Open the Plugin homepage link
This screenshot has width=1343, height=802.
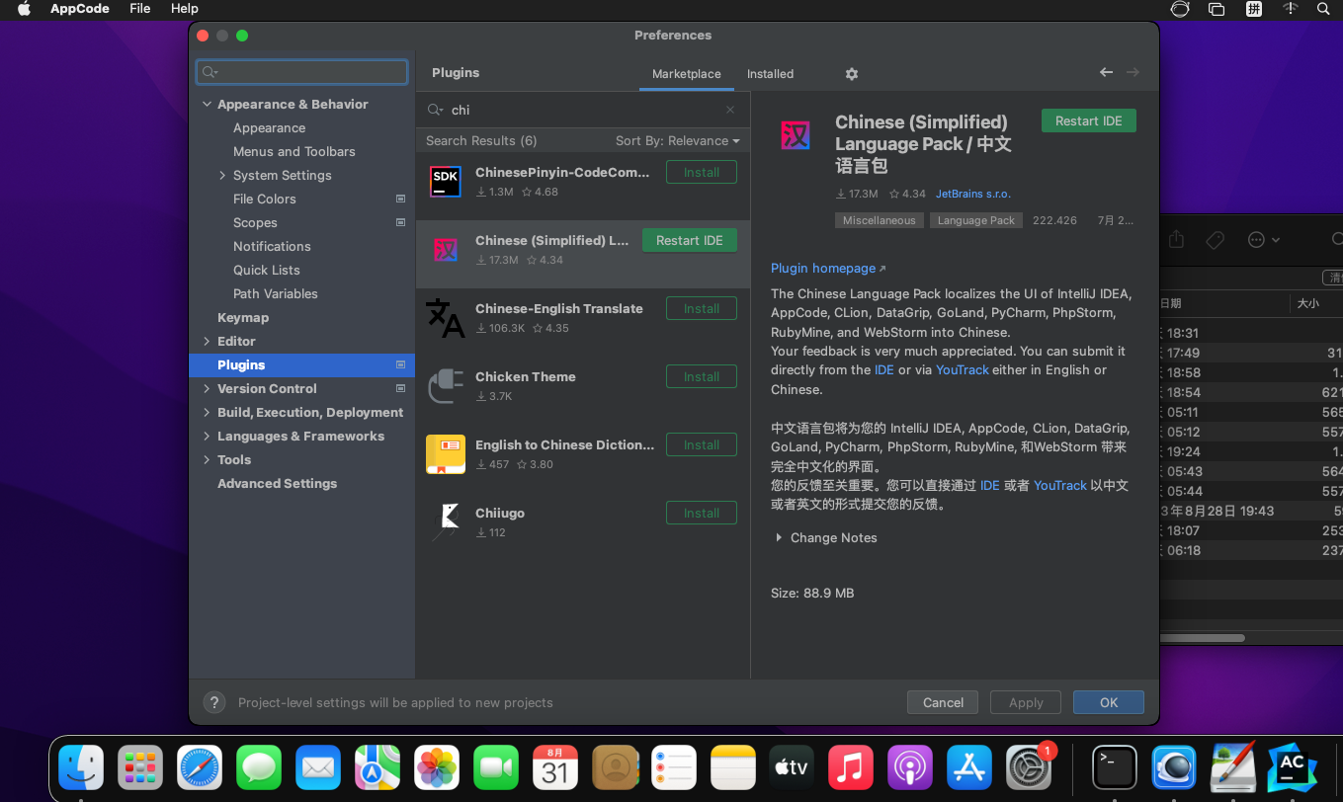click(x=828, y=268)
